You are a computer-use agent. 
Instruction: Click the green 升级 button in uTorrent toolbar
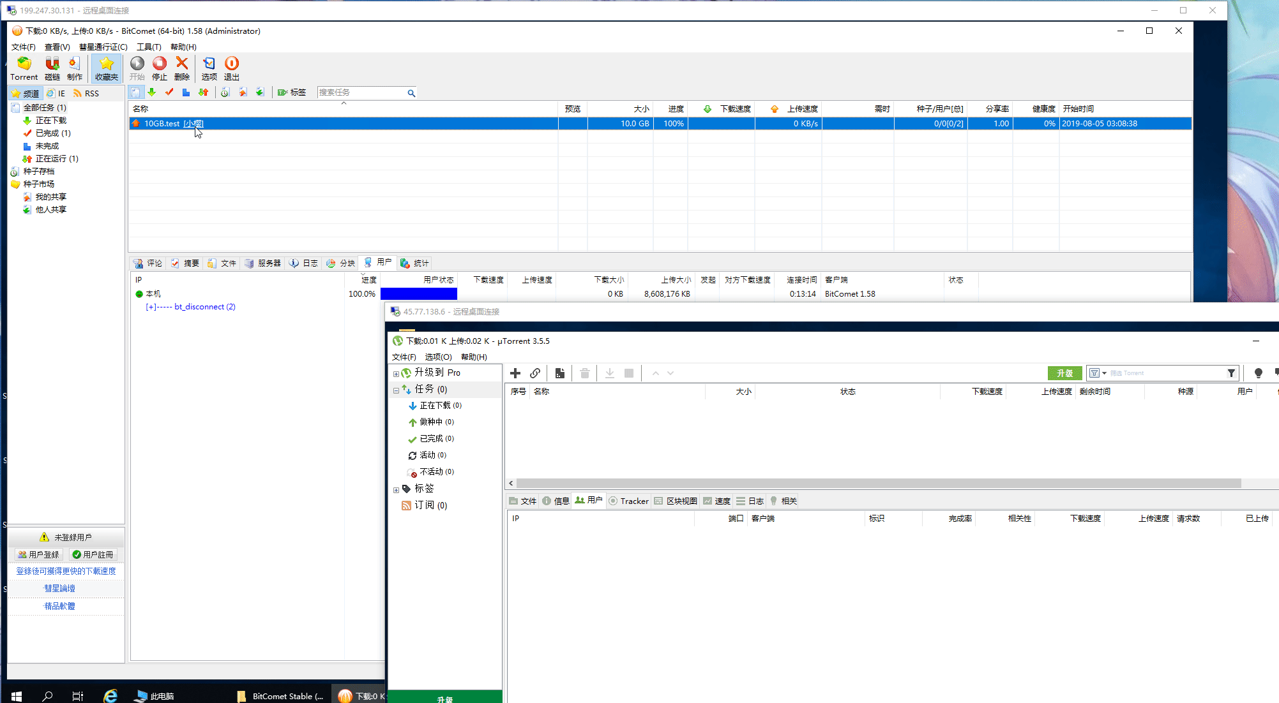pyautogui.click(x=1064, y=373)
